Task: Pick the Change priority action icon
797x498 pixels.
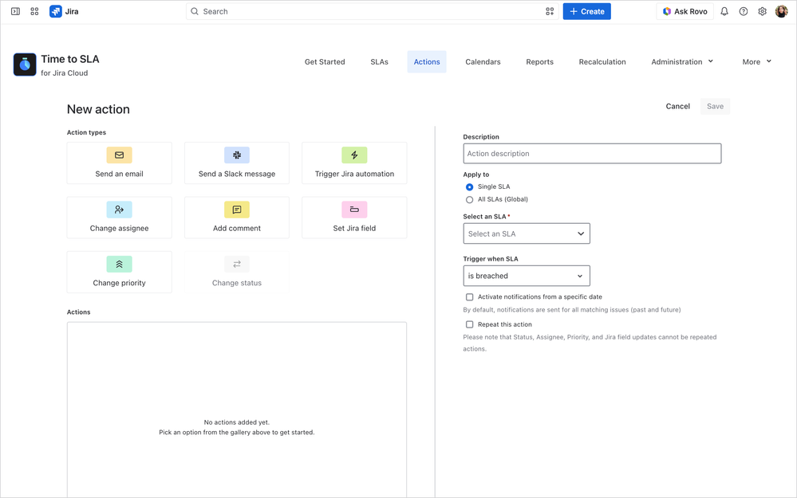Action: click(120, 264)
